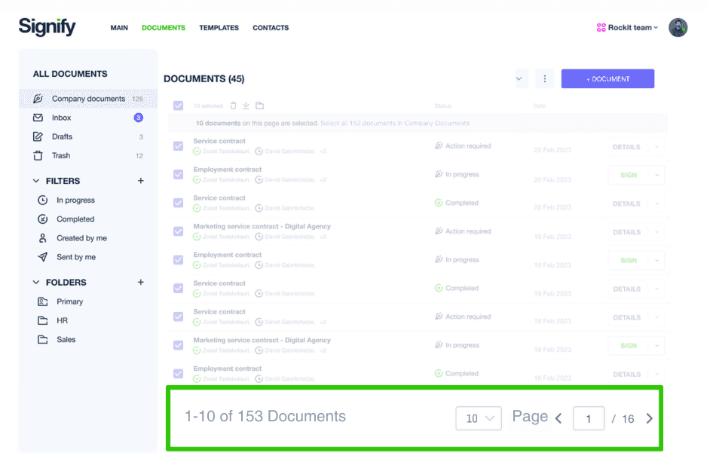Expand the SIGN arrow for the 20 Feb Employment contract

pos(657,175)
